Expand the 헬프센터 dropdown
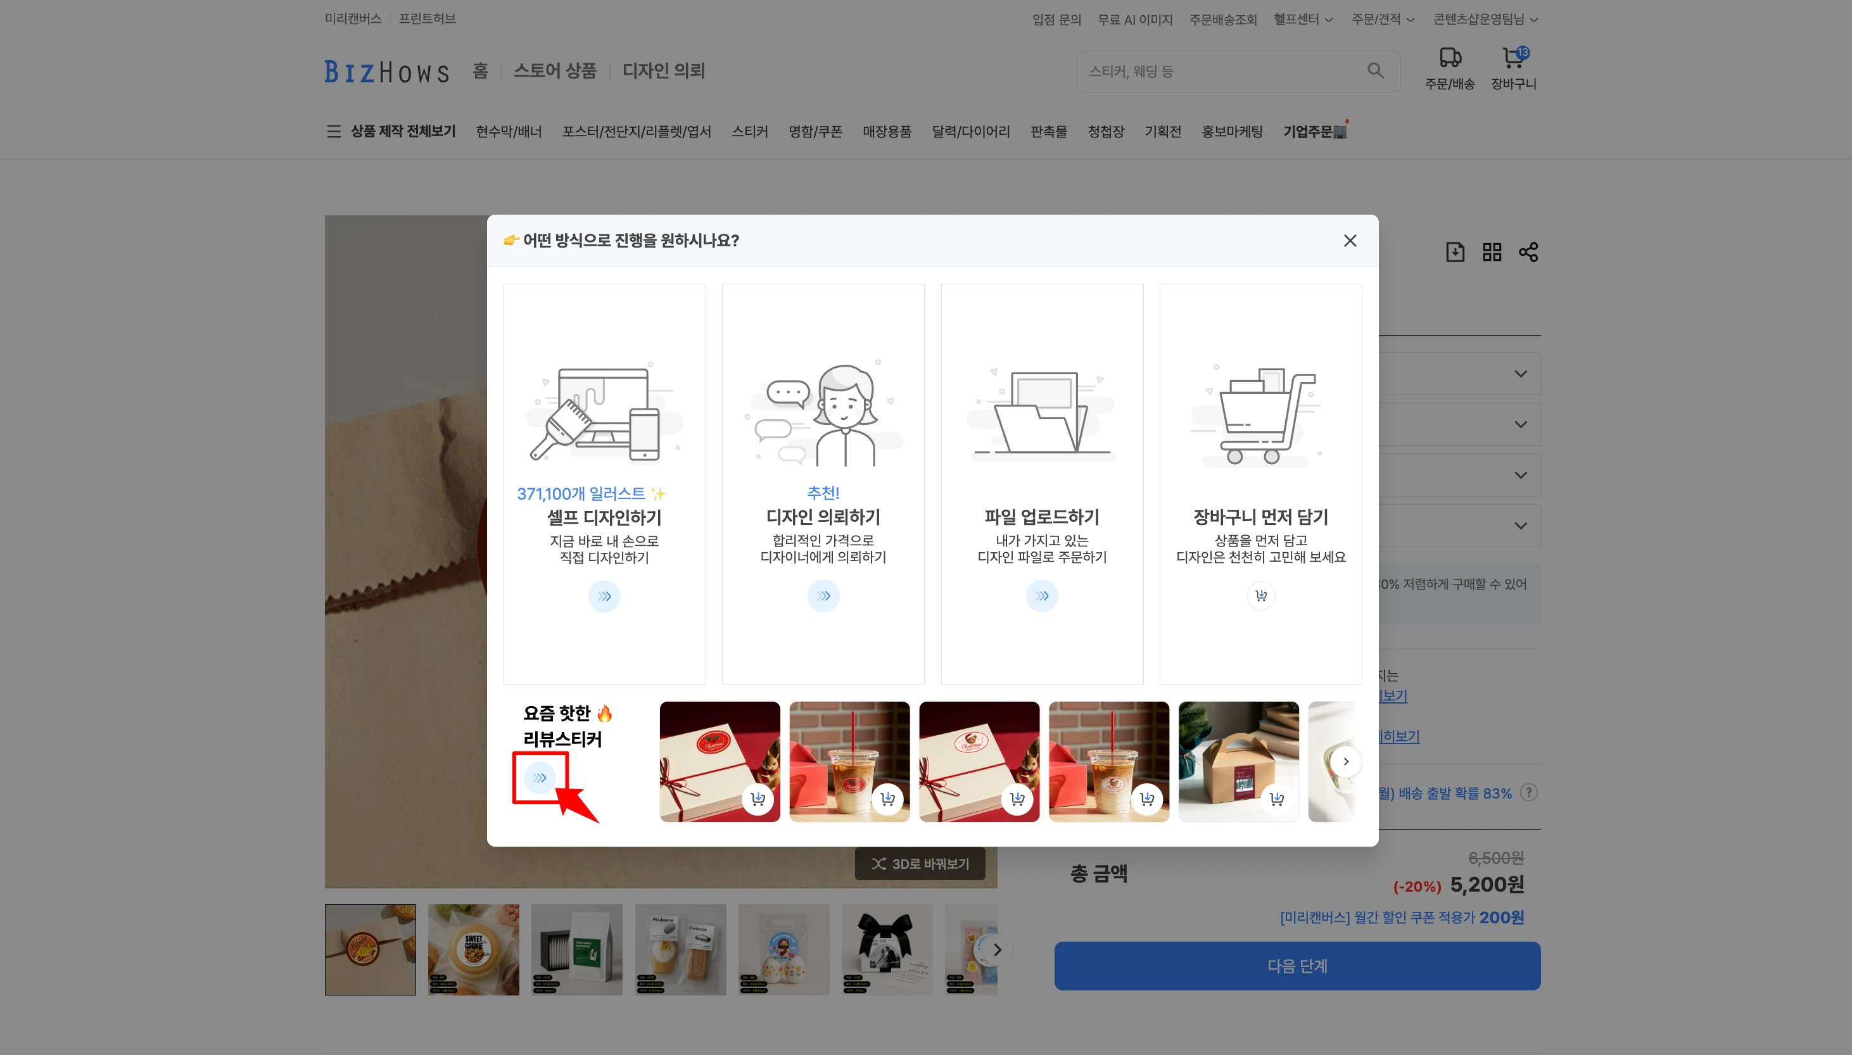The width and height of the screenshot is (1852, 1055). [1303, 20]
